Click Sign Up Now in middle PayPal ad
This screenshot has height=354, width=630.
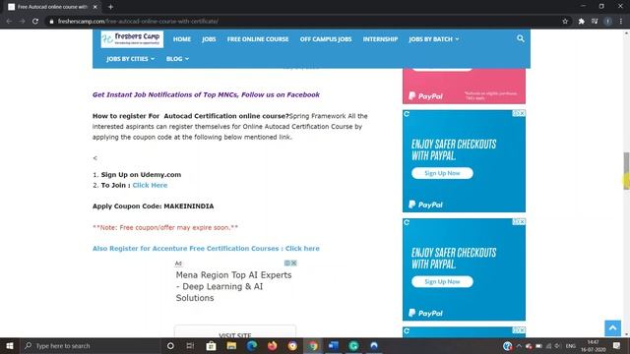pyautogui.click(x=442, y=173)
